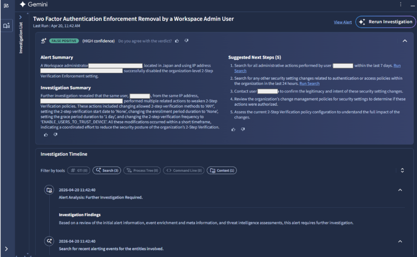Collapse the verdict summary card
The width and height of the screenshot is (417, 257).
[405, 41]
